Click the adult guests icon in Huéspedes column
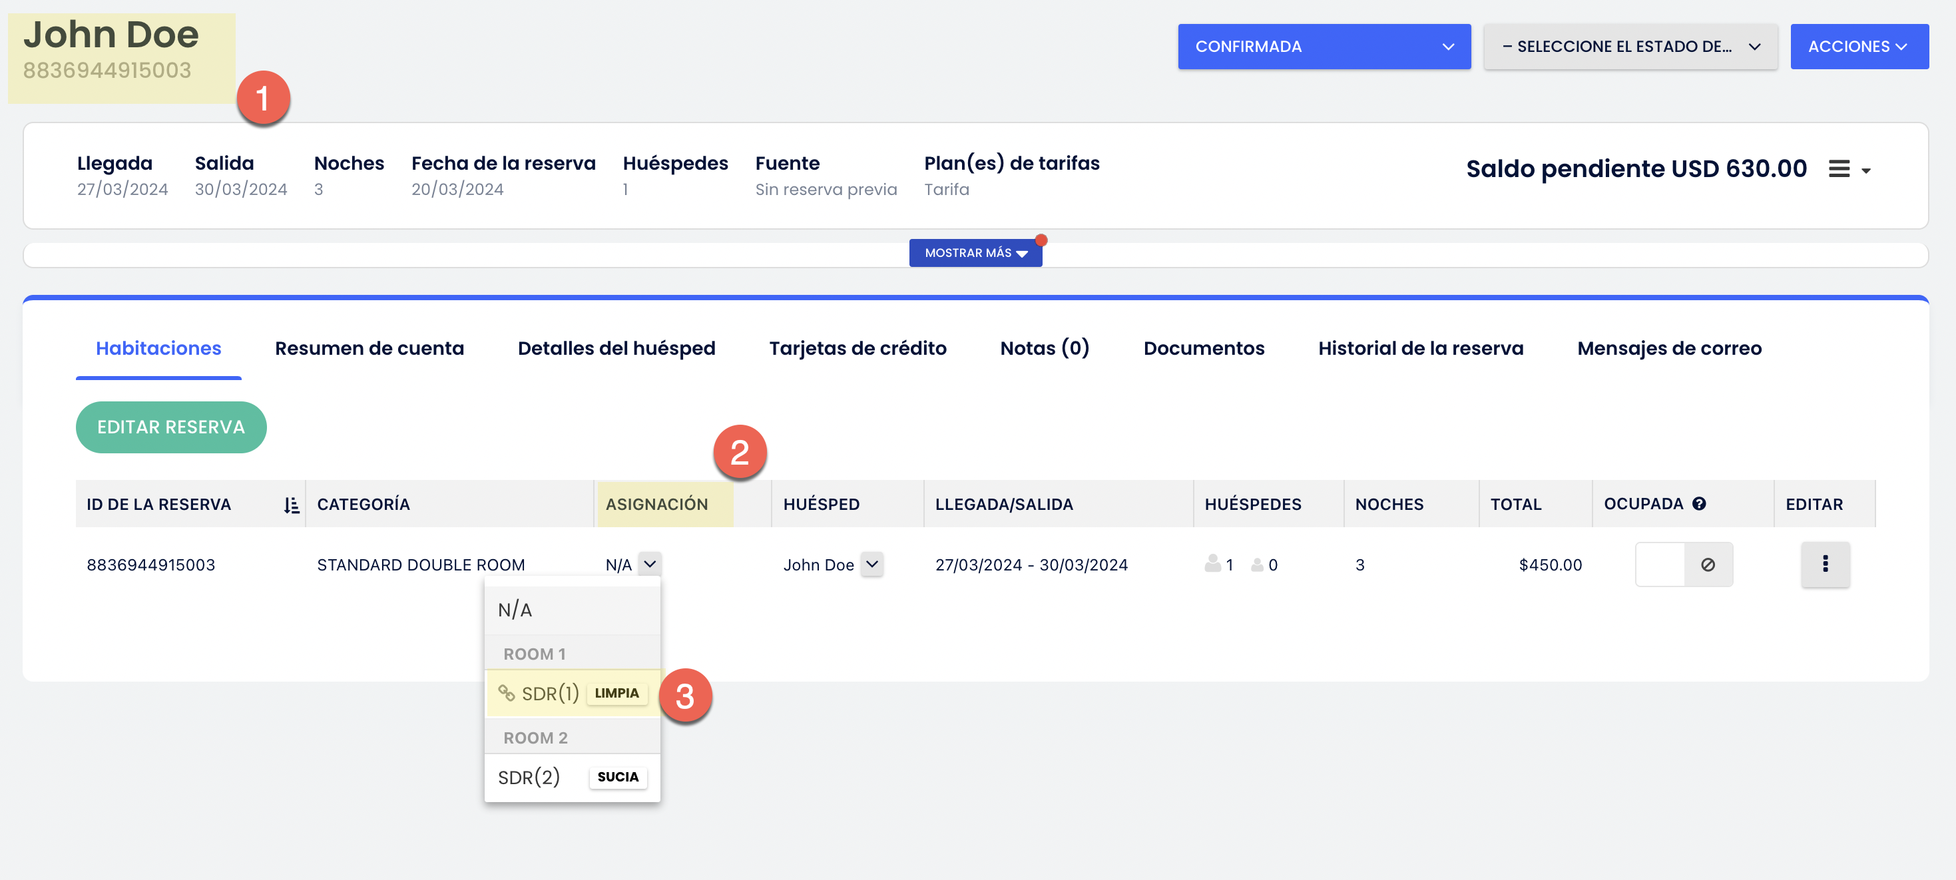 pos(1212,563)
